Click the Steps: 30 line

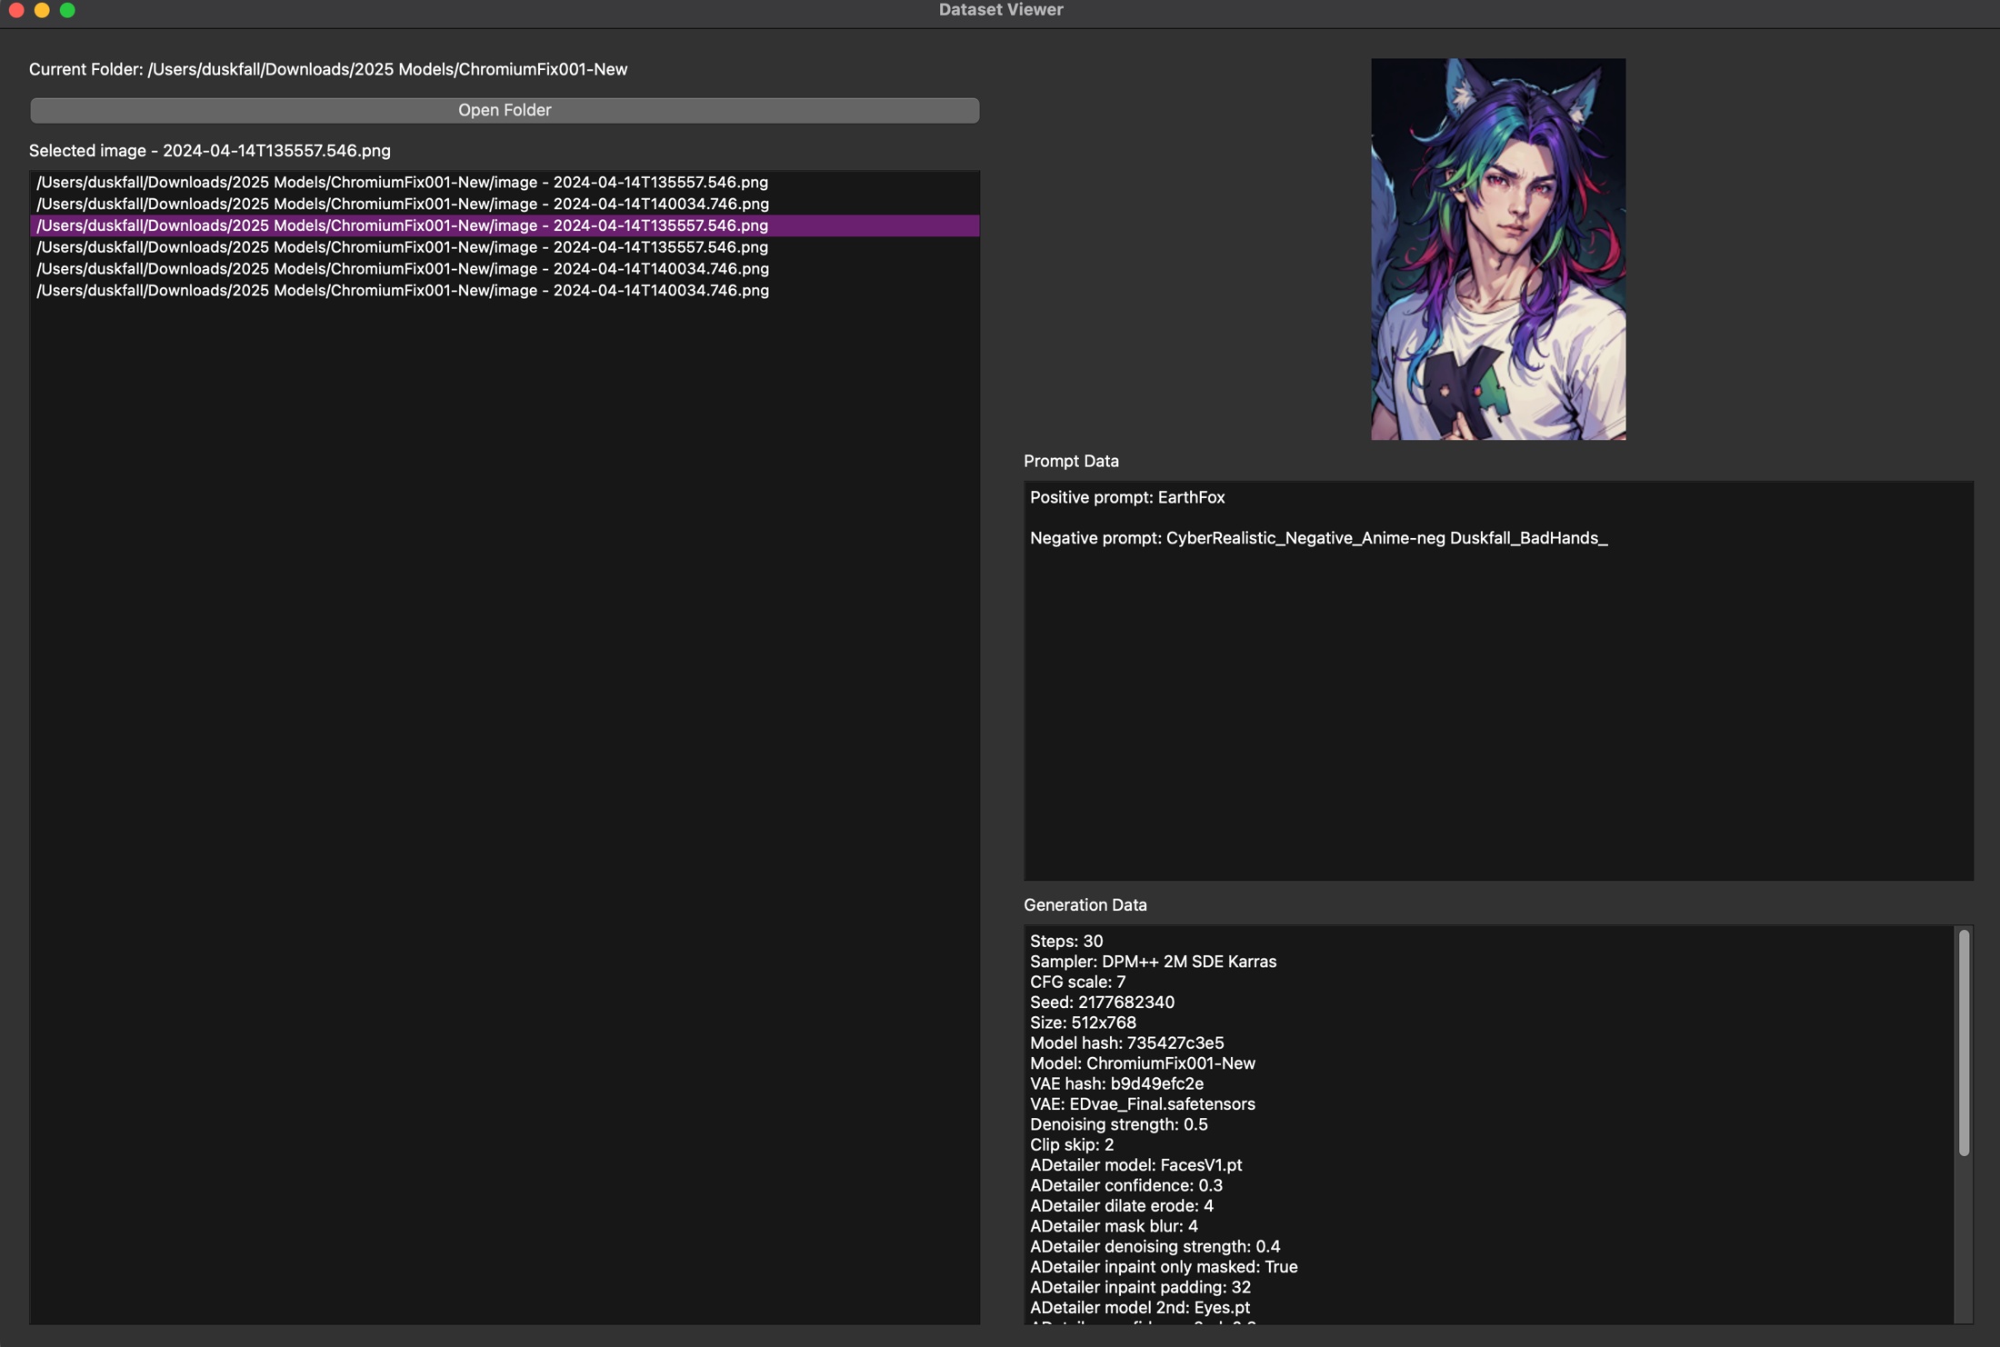coord(1066,941)
